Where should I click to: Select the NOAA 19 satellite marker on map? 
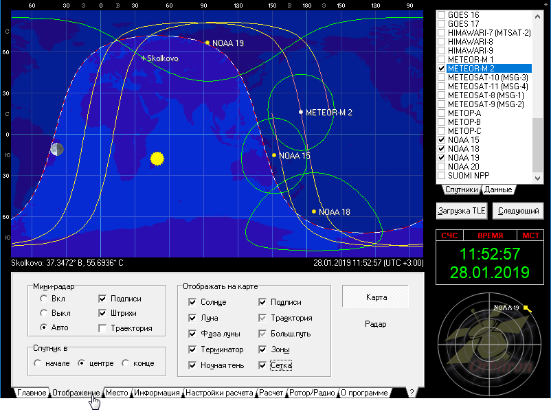[207, 43]
